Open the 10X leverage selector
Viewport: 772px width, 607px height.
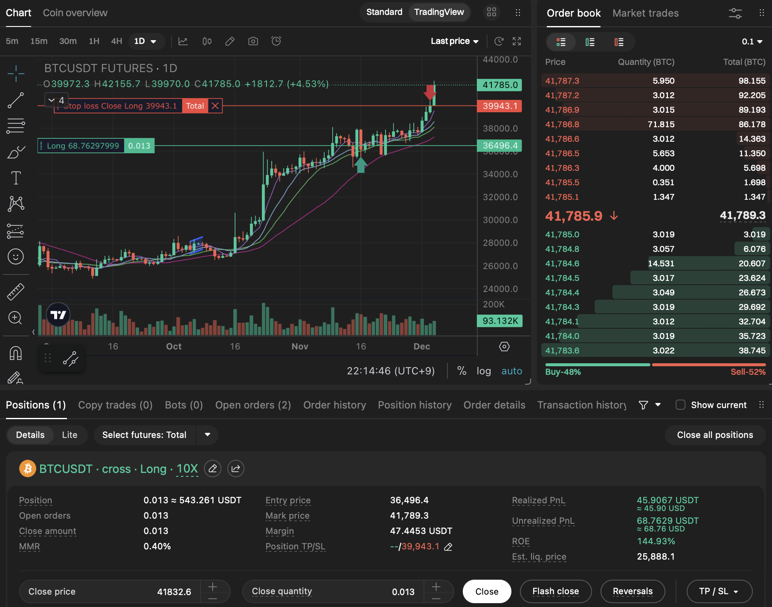(x=187, y=469)
